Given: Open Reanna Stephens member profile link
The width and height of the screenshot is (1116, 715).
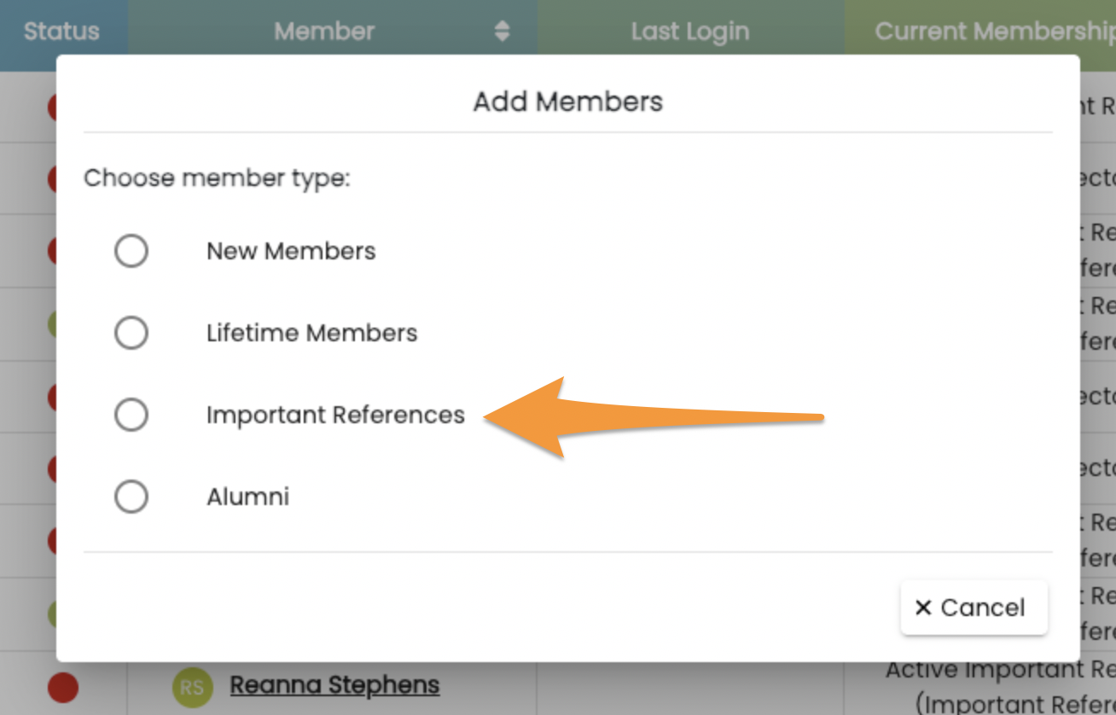Looking at the screenshot, I should pos(334,685).
